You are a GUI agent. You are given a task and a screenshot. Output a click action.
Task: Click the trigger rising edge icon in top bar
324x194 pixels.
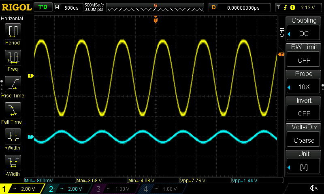pyautogui.click(x=286, y=8)
